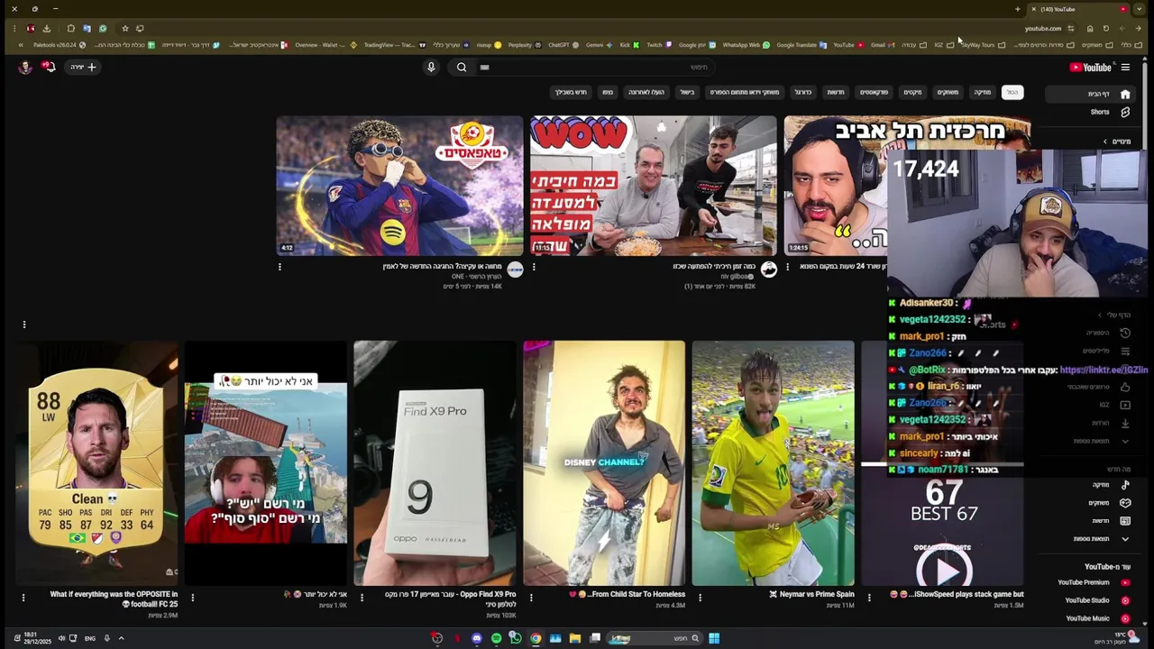Open the Oppo Find X9 Pro Short

435,463
